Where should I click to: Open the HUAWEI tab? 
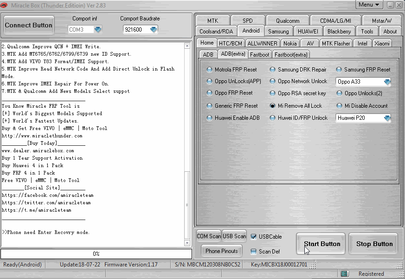coord(308,31)
